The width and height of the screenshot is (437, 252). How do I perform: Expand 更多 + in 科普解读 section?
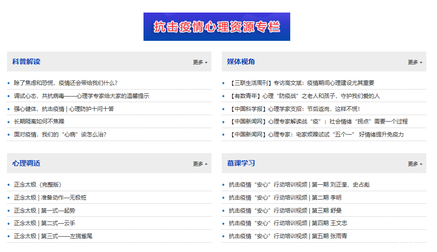pyautogui.click(x=200, y=62)
